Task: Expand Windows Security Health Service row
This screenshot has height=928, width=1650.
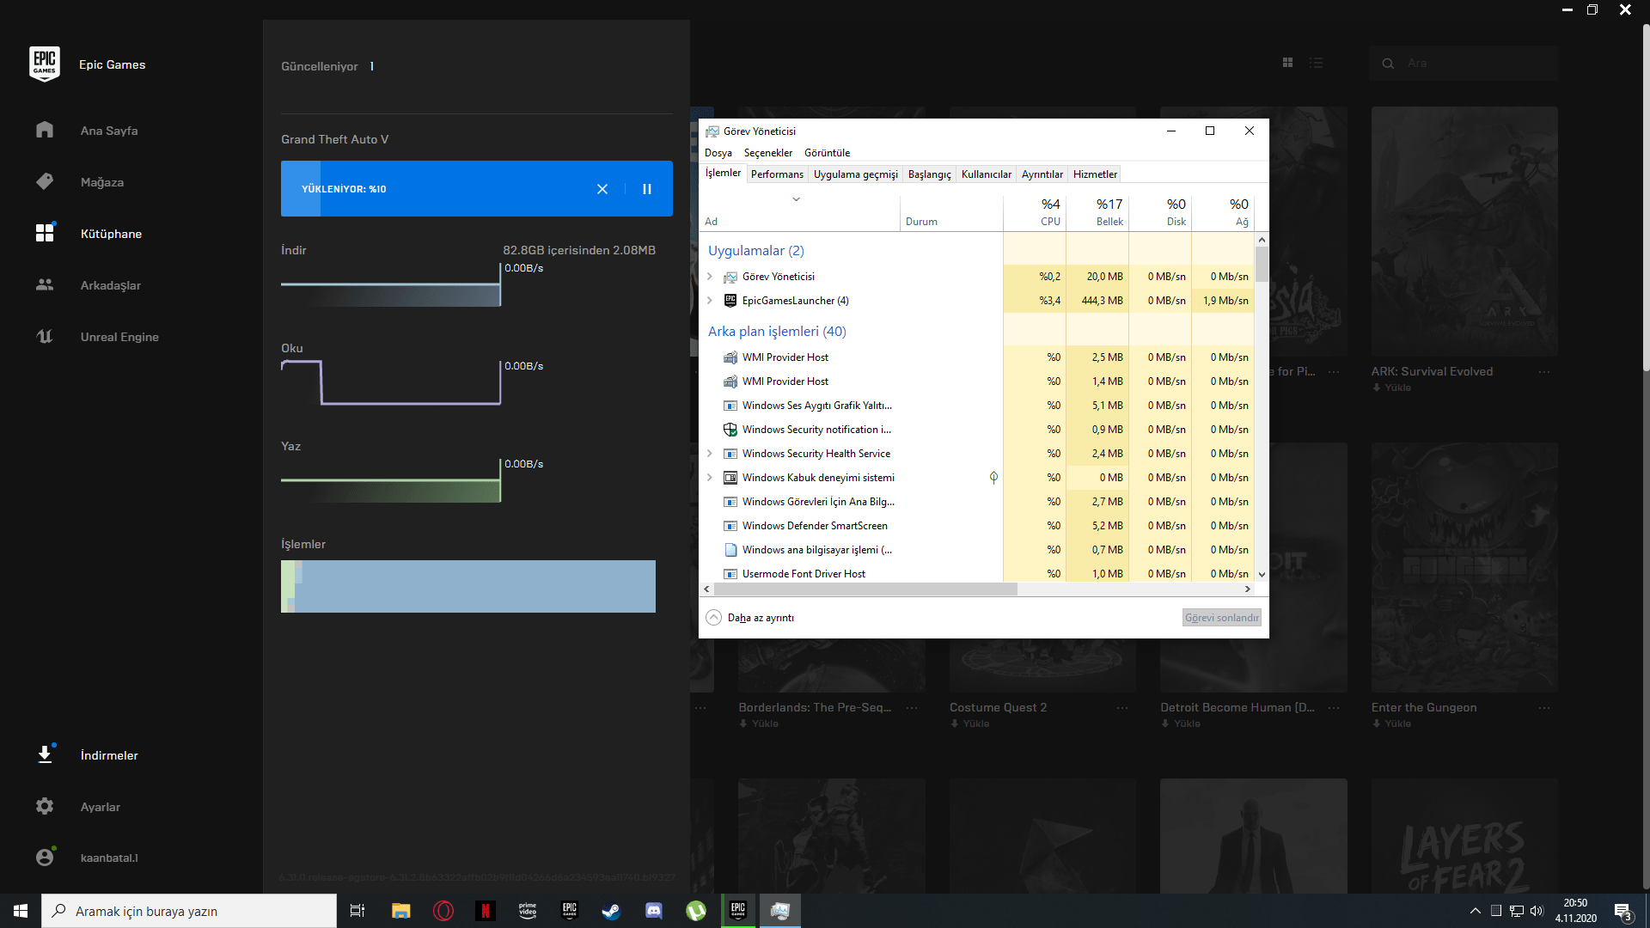Action: pos(710,453)
